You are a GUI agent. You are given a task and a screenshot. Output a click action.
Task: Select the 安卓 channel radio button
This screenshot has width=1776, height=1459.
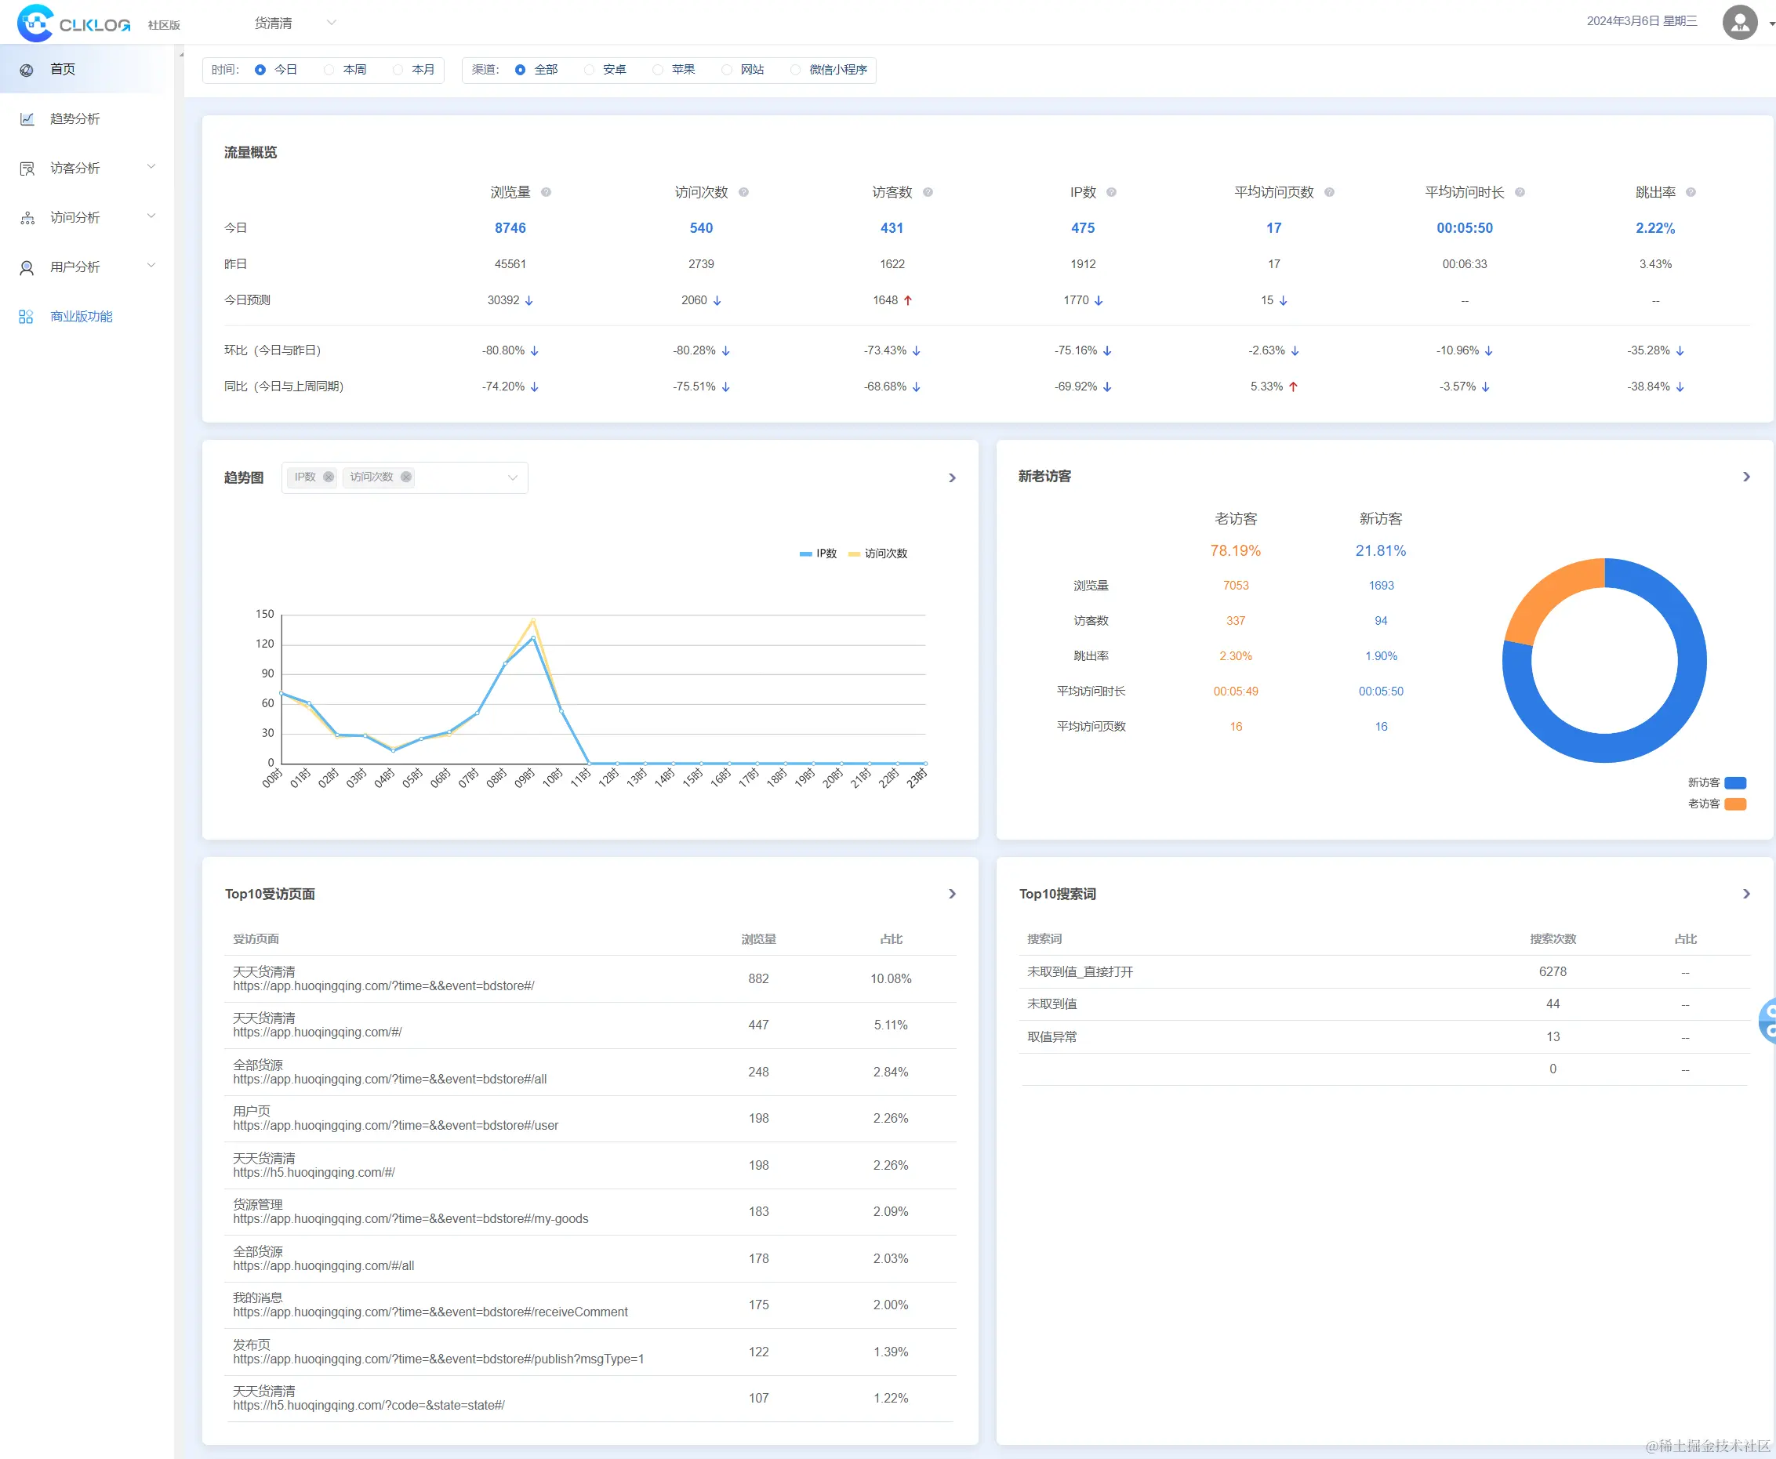coord(589,70)
